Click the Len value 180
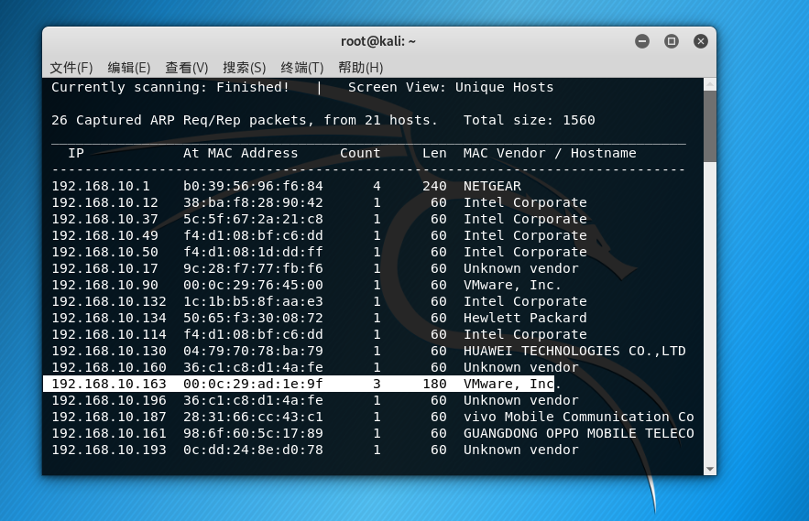809x521 pixels. (434, 385)
